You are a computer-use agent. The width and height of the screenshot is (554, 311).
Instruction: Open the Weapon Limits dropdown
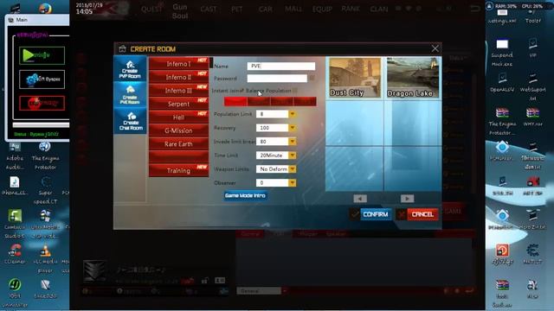(293, 169)
